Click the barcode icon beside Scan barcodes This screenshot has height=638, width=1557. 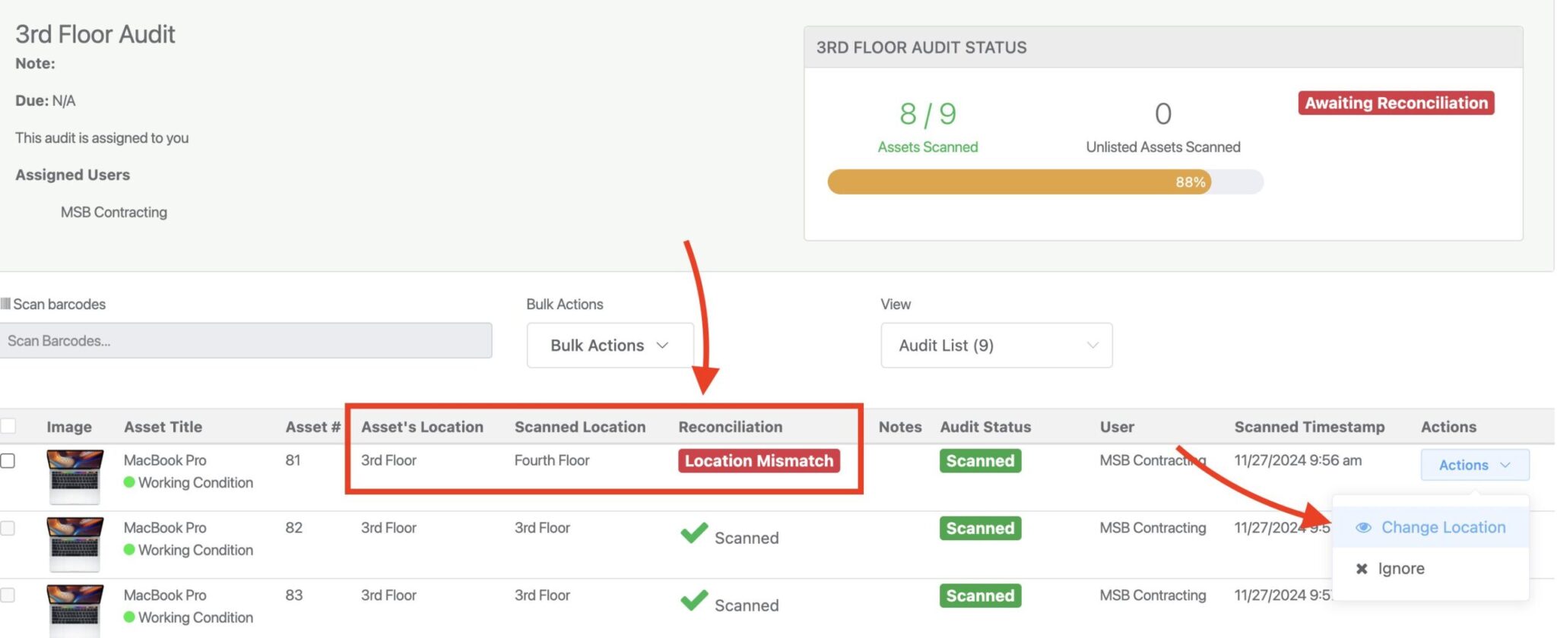coord(5,304)
